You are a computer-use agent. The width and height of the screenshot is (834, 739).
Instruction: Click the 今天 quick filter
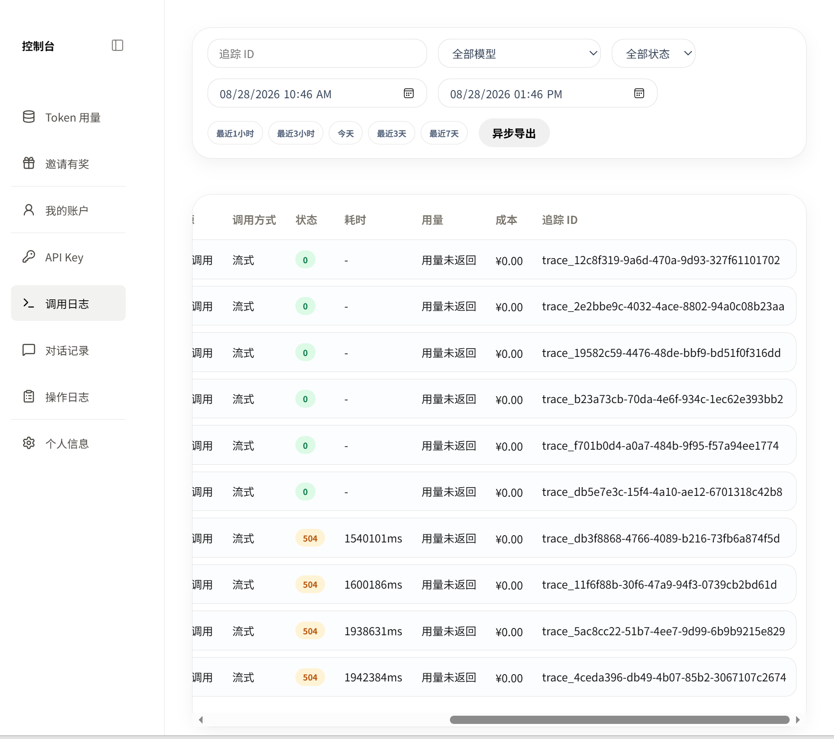click(346, 133)
